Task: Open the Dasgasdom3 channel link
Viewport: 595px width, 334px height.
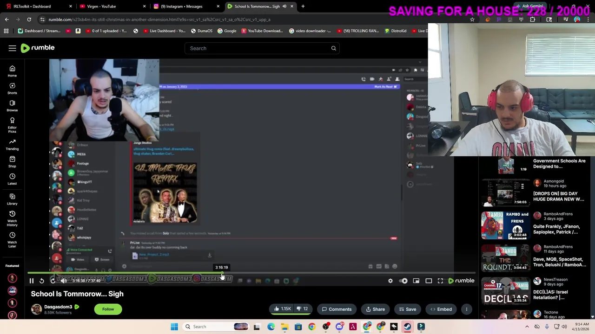Action: click(x=58, y=307)
